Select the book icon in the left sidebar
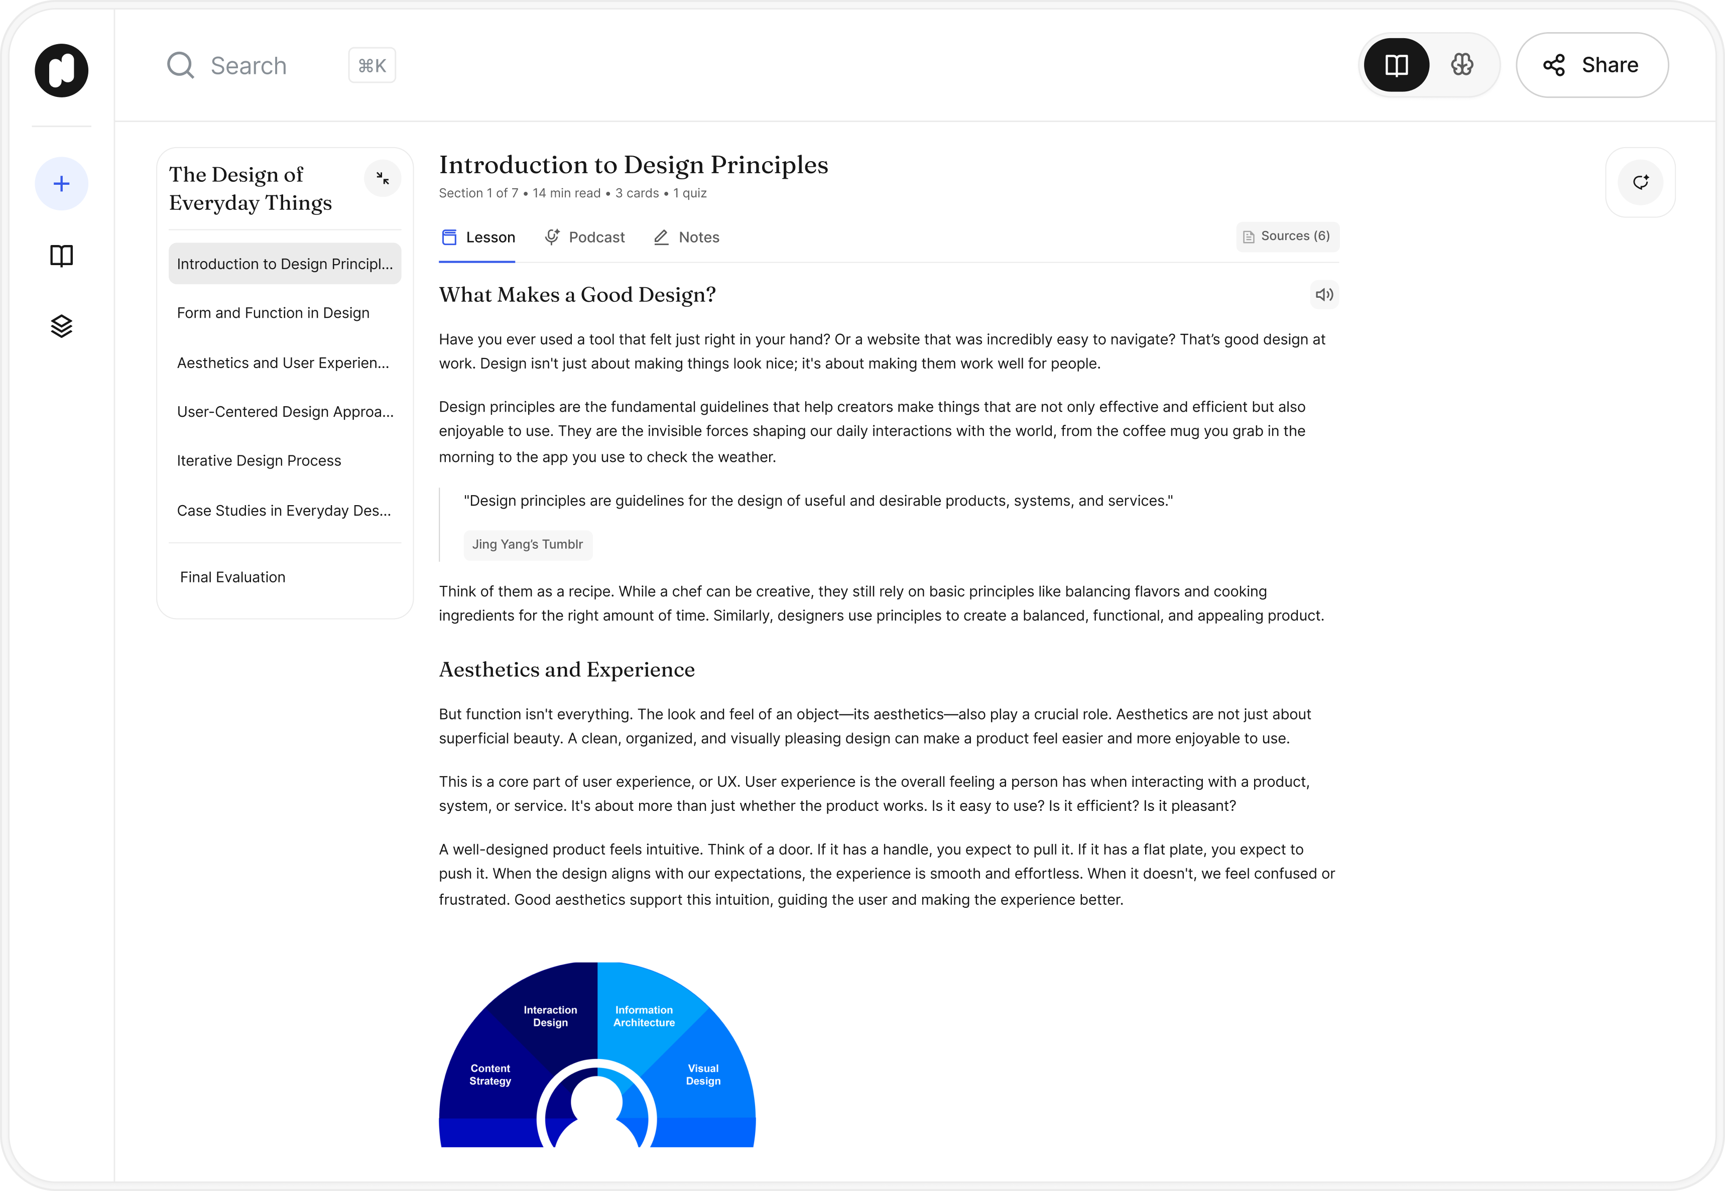 tap(61, 256)
